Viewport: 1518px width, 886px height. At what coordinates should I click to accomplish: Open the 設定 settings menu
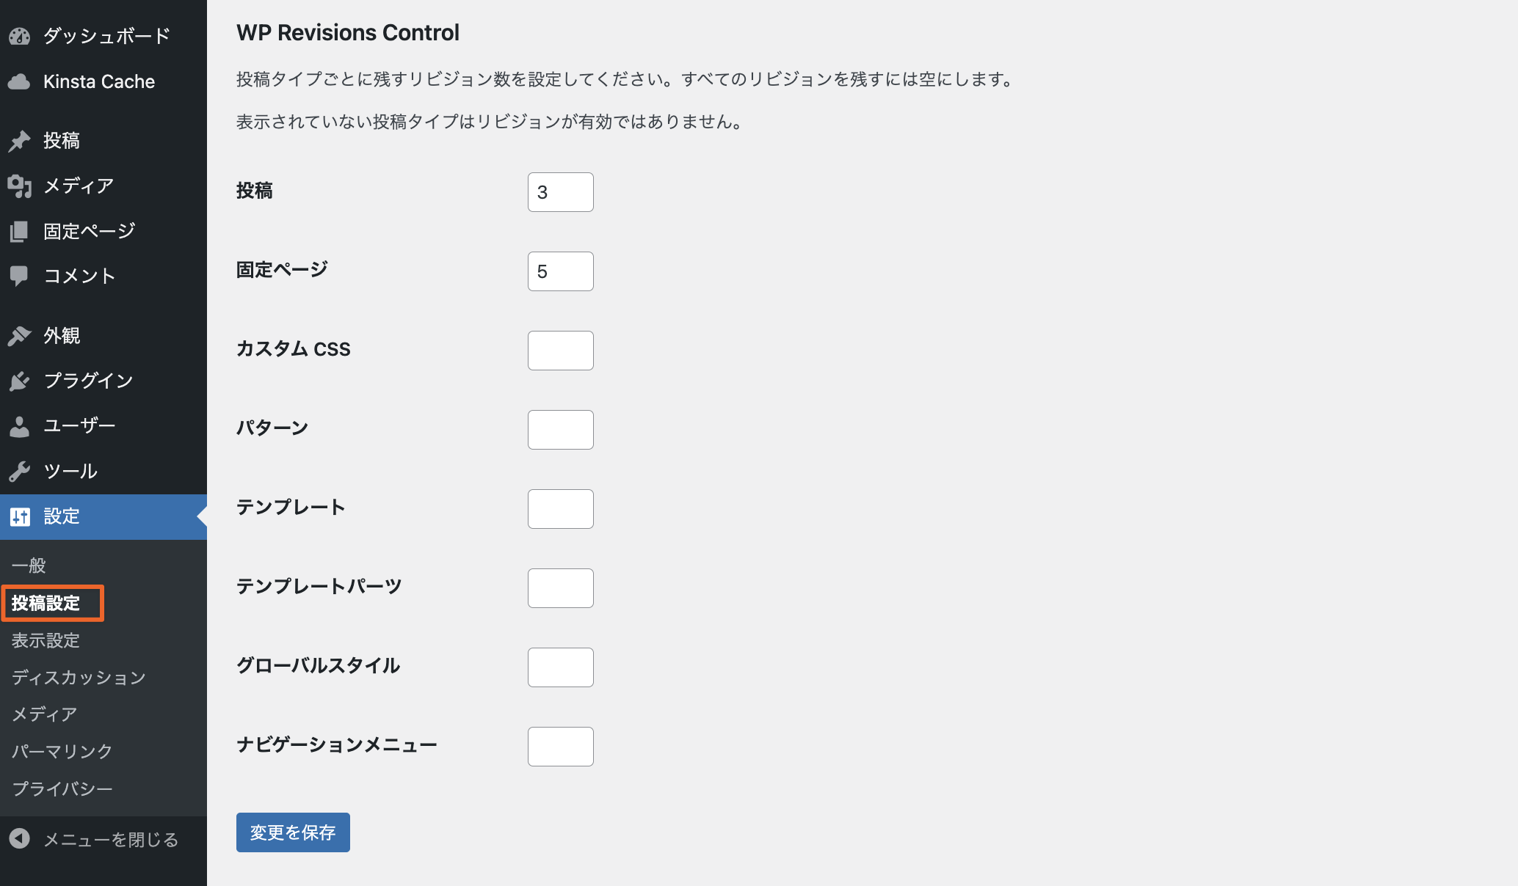62,516
